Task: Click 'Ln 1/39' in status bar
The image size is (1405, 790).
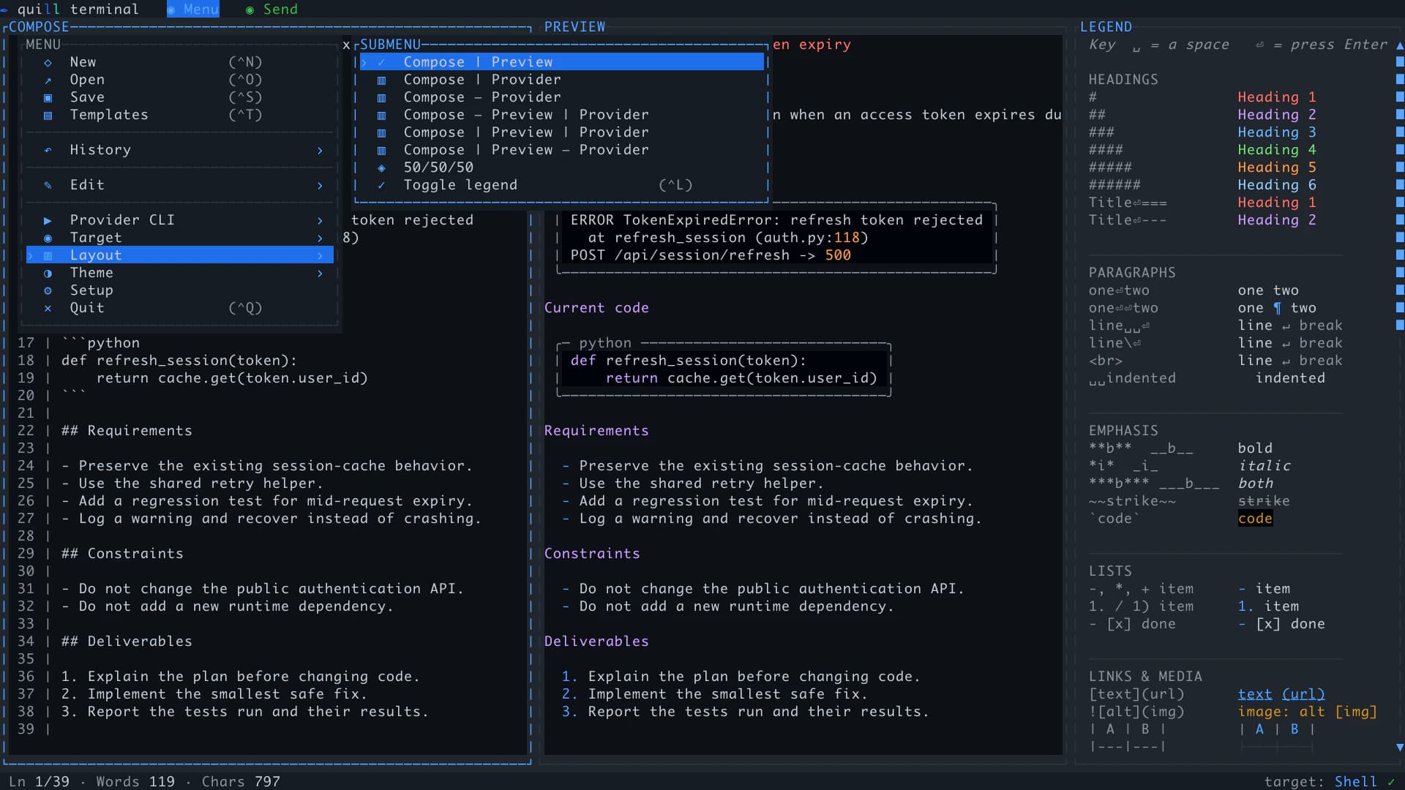Action: tap(39, 781)
